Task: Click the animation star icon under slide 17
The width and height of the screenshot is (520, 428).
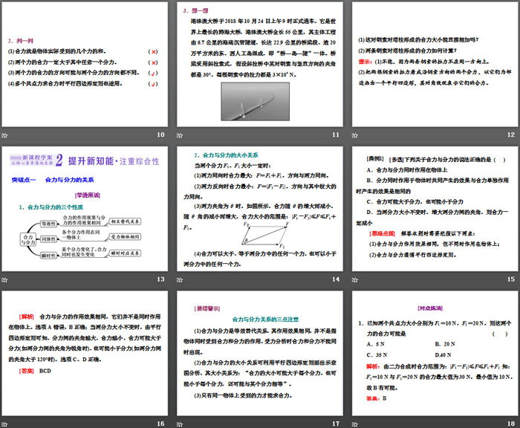Action: tap(181, 423)
